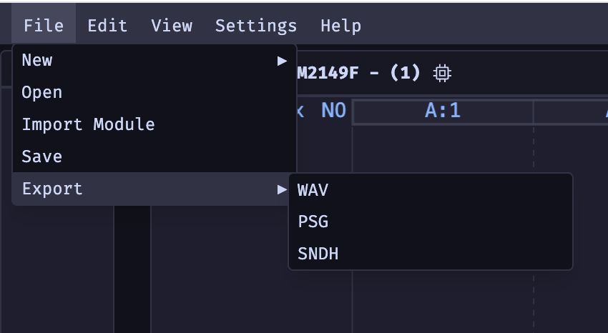Click the M2149F - (1) chip title

(x=358, y=73)
